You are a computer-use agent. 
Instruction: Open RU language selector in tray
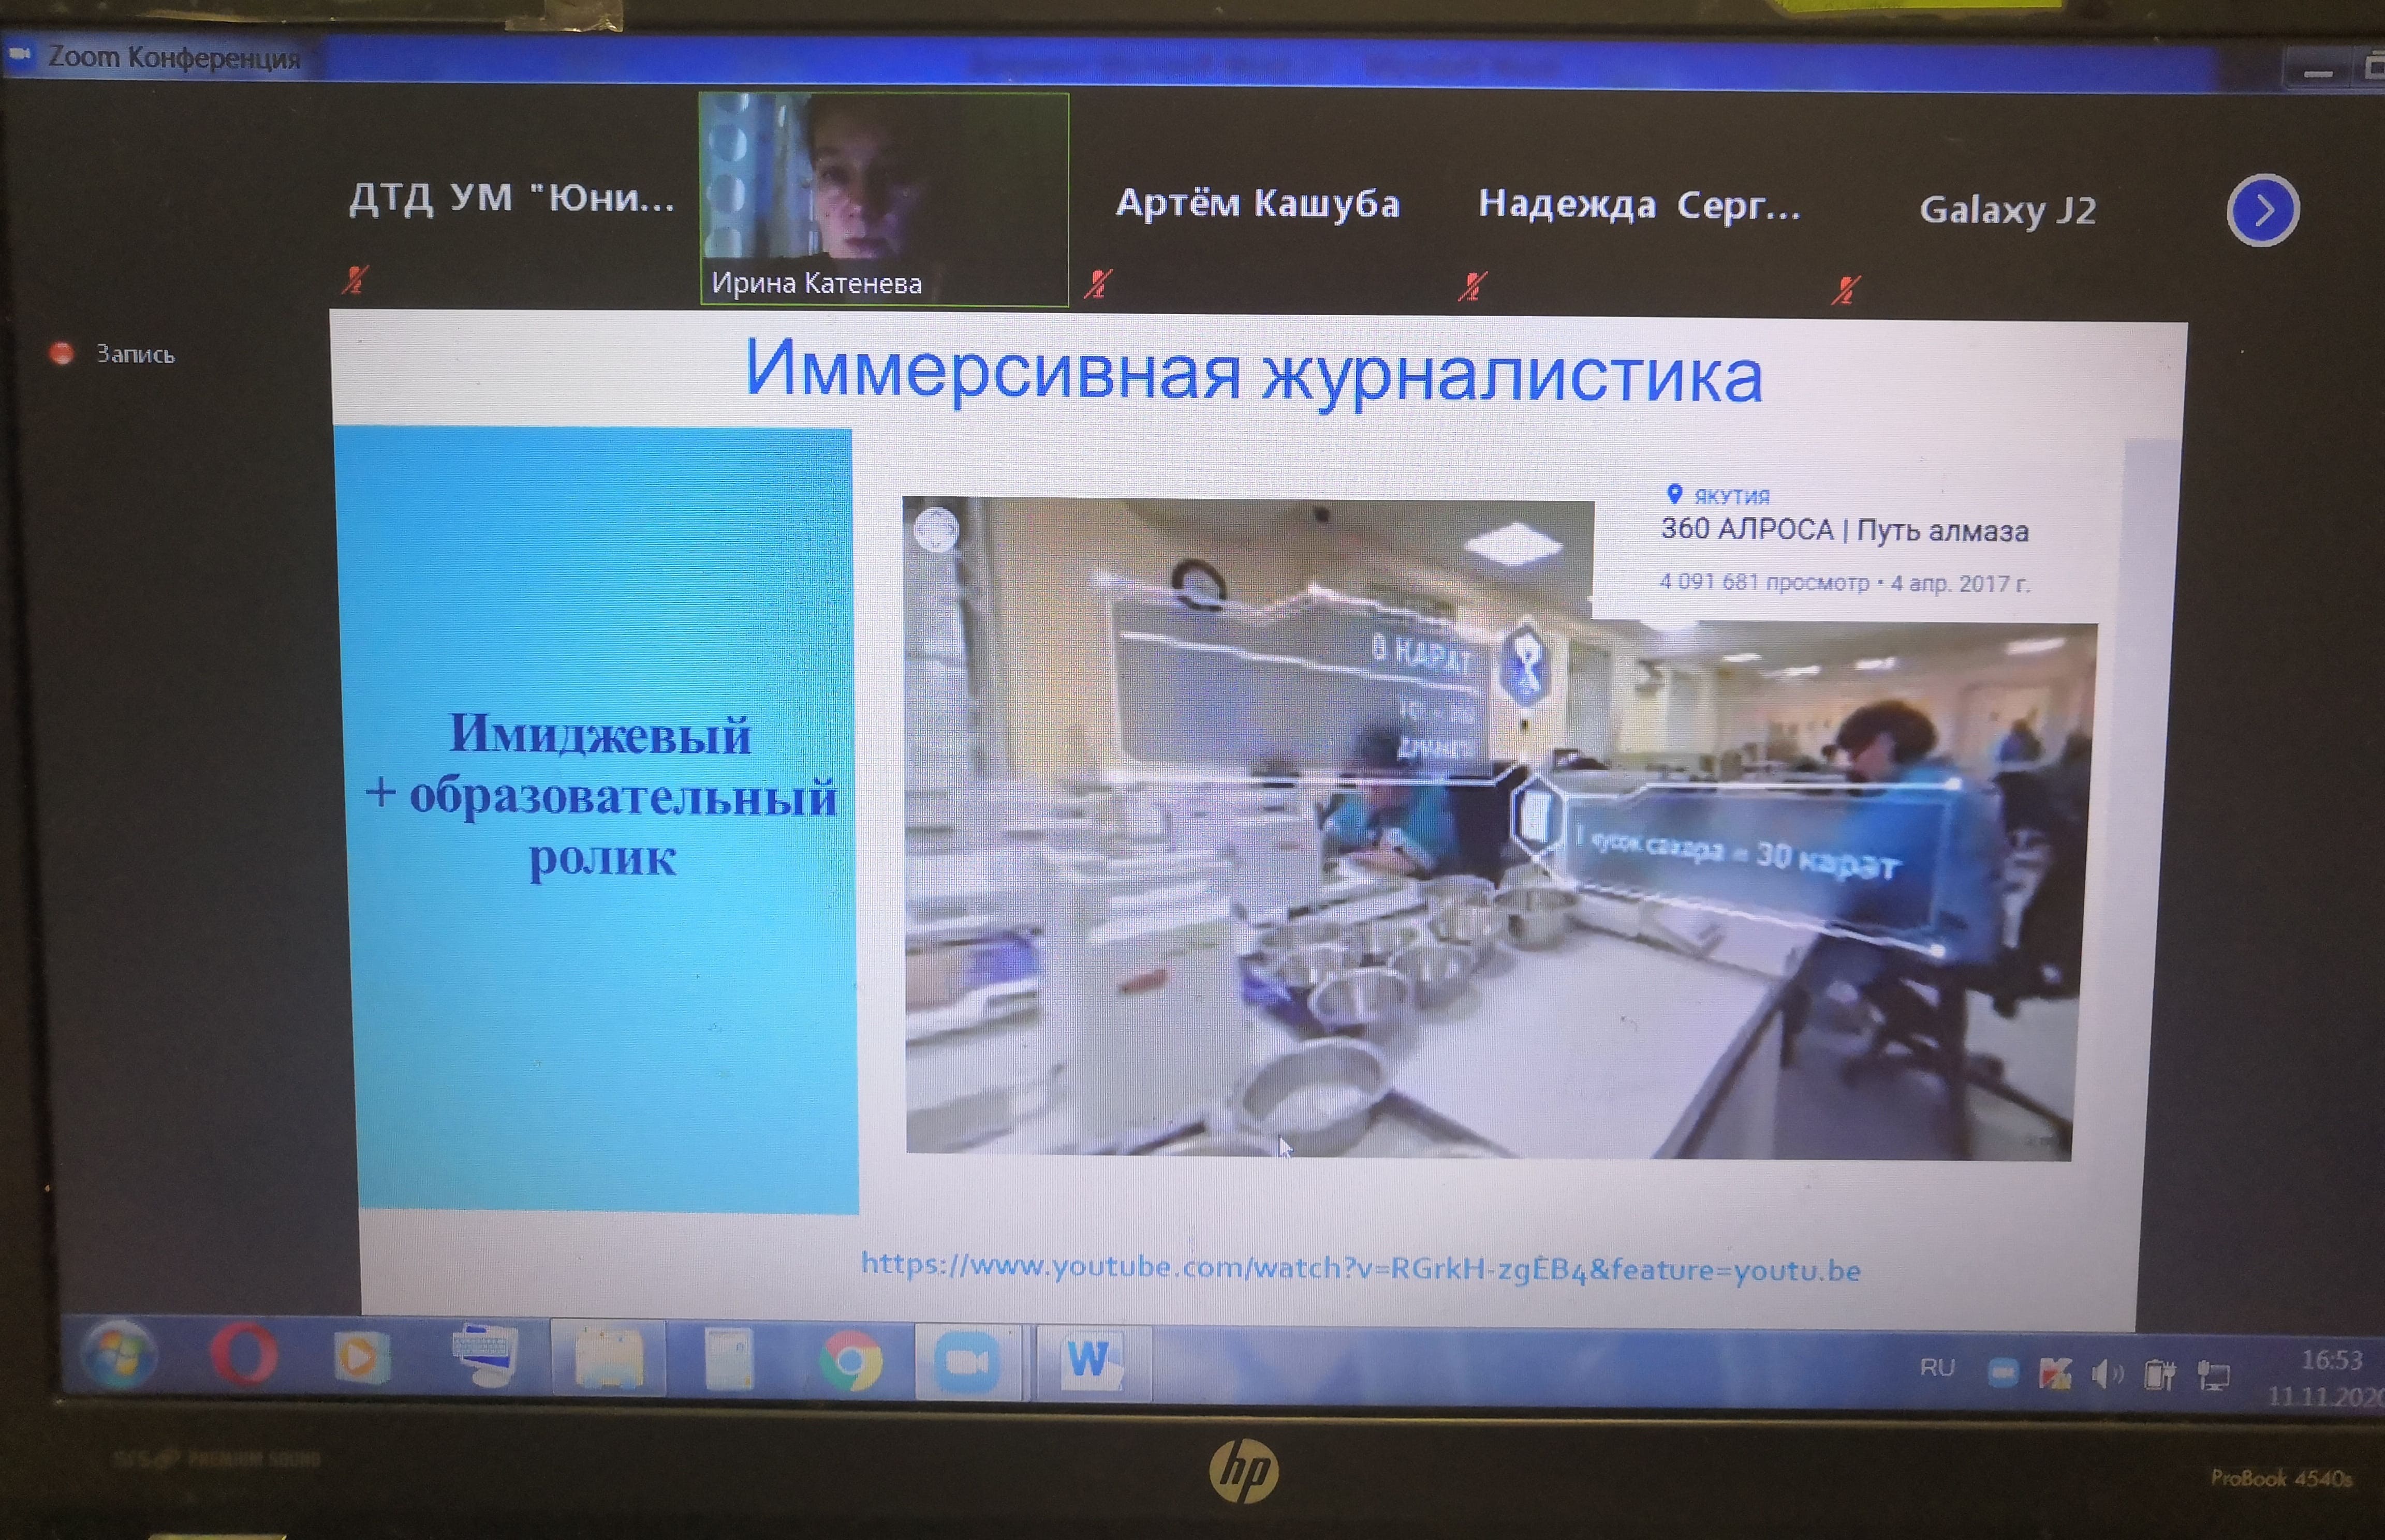coord(1937,1367)
